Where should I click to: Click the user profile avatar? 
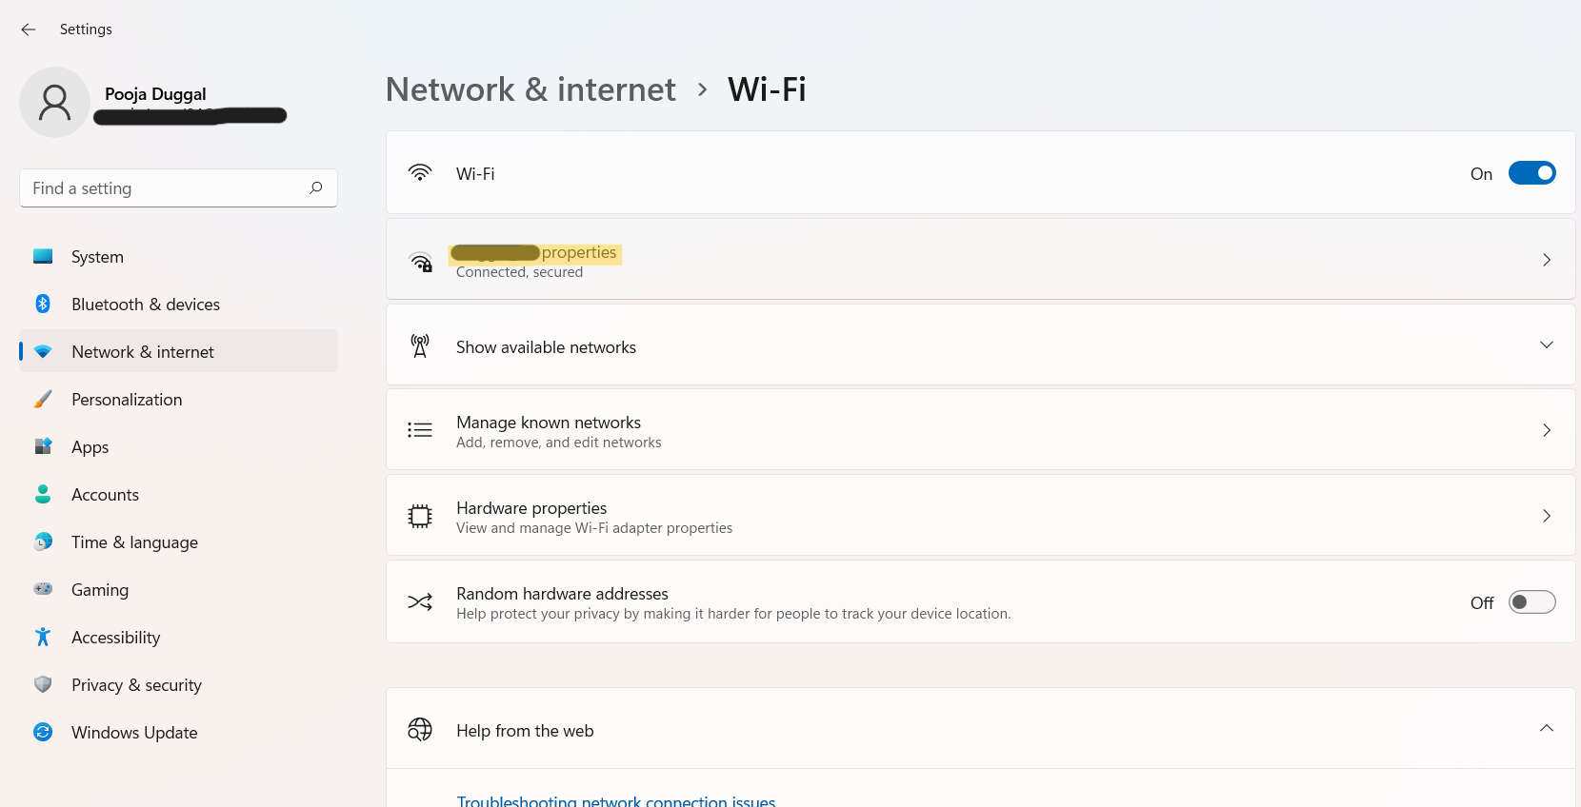pos(55,103)
